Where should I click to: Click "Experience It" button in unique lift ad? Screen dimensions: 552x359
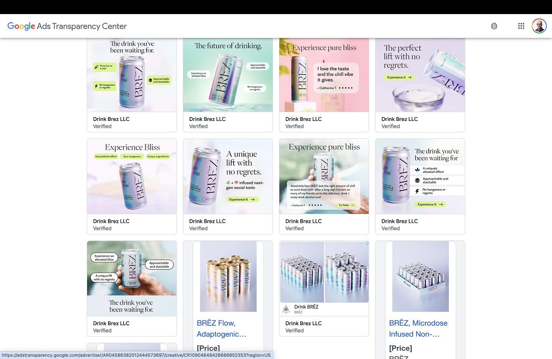tap(243, 199)
